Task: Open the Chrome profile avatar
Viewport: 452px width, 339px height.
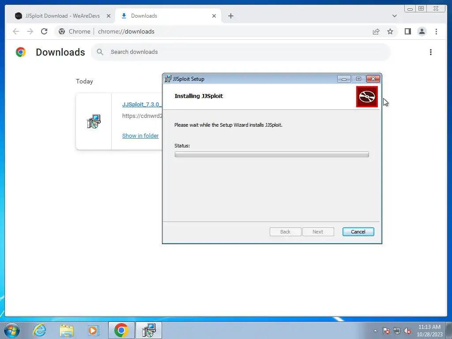Action: point(422,31)
